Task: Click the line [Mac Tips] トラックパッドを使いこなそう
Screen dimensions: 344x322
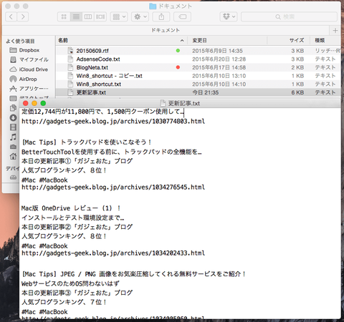Action: tap(87, 142)
